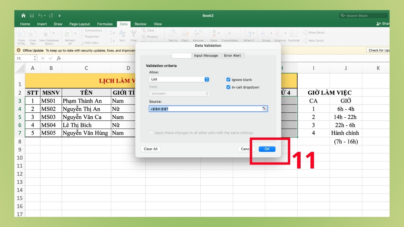
Task: Click the Clear All button
Action: (150, 149)
